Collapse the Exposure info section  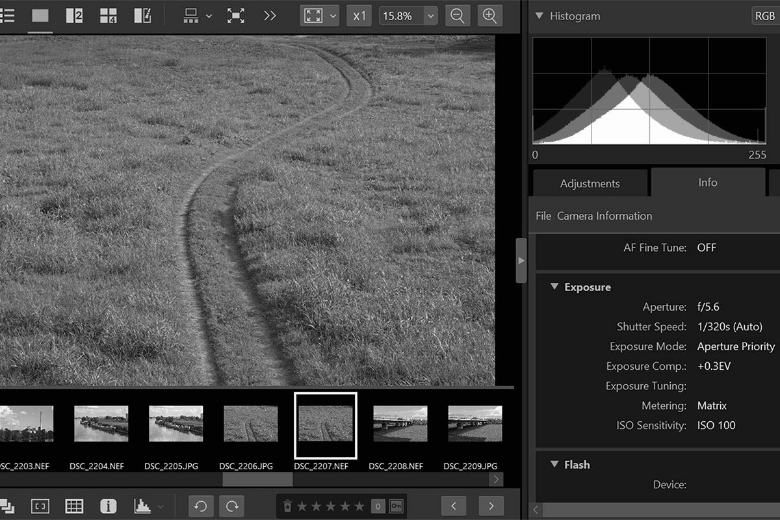pos(554,287)
